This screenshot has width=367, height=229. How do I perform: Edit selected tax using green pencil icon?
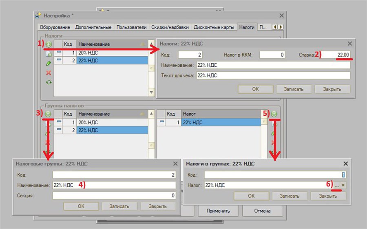[49, 64]
